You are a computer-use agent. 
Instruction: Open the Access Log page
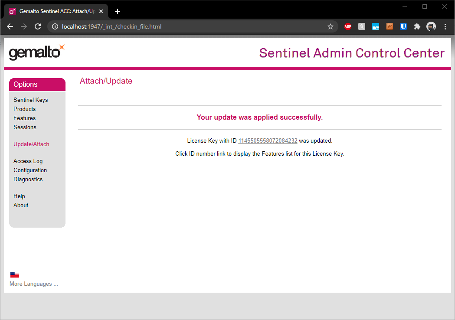(x=28, y=161)
